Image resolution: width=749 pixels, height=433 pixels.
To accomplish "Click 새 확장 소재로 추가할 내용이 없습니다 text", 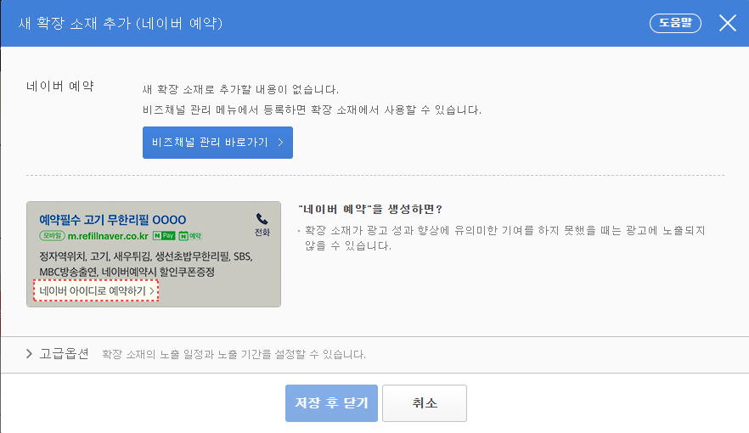I will click(241, 89).
